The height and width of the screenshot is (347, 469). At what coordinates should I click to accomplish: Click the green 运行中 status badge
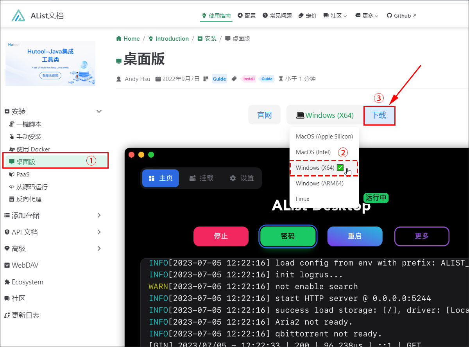click(376, 198)
